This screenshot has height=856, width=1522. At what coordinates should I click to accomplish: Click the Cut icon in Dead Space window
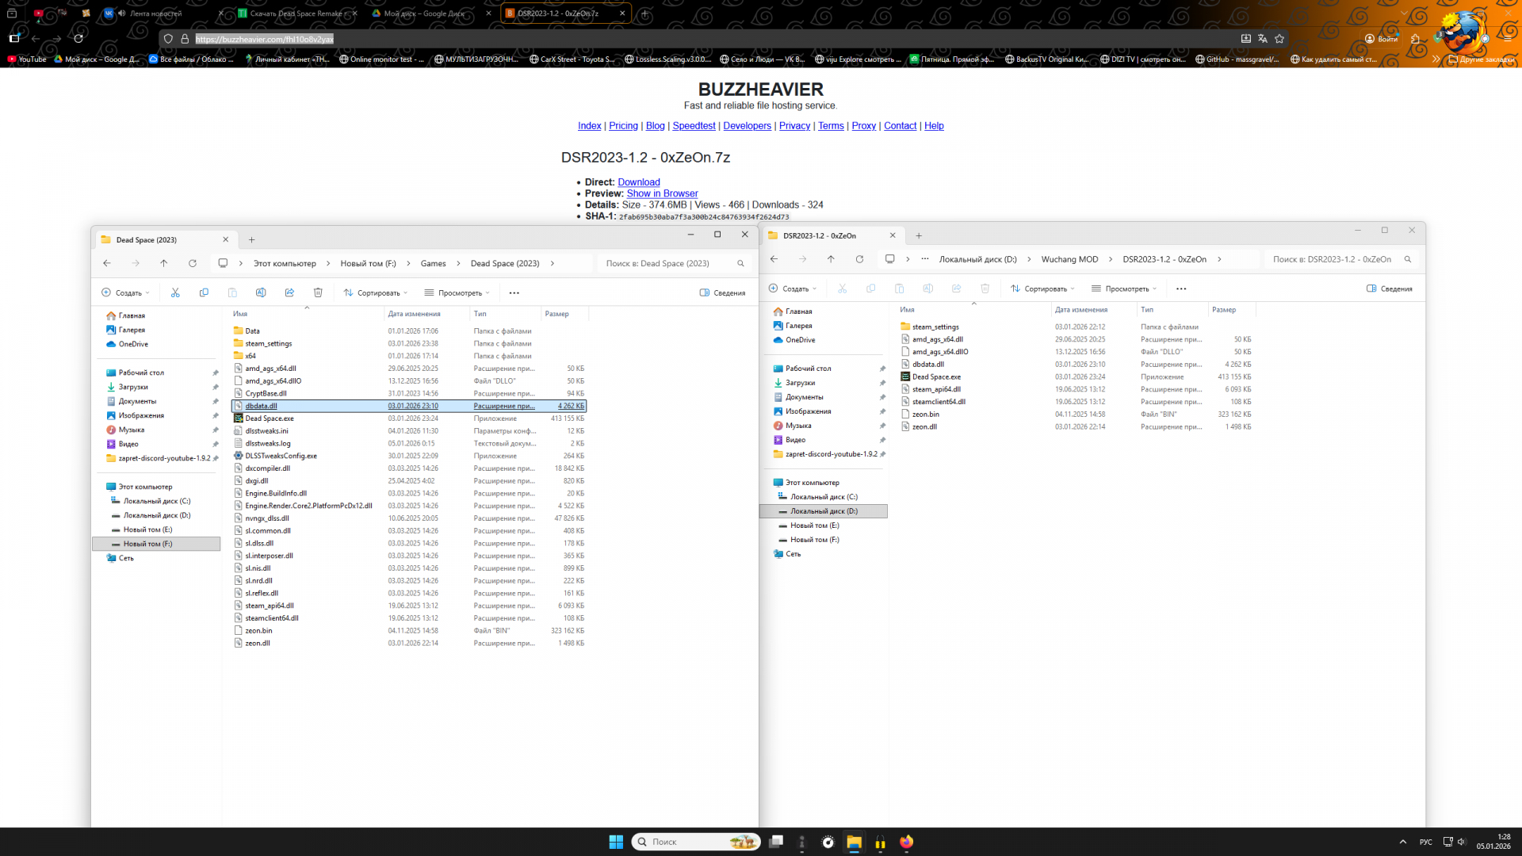(175, 292)
